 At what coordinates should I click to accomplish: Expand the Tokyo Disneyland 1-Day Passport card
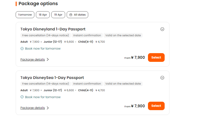[162, 29]
